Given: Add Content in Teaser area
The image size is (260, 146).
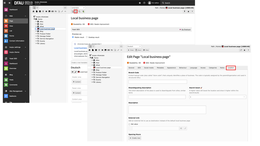Looking at the screenshot, I should 77,93.
